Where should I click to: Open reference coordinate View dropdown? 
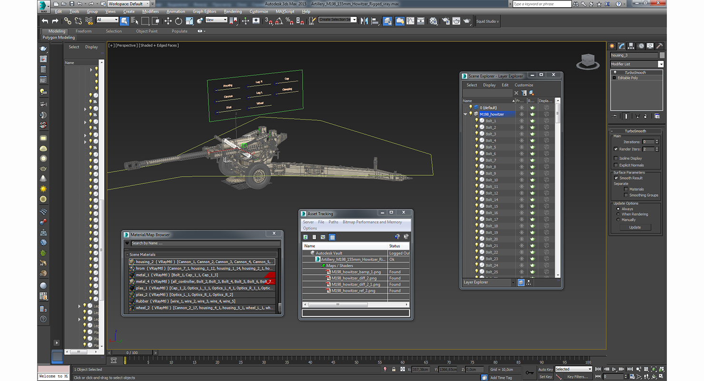216,20
